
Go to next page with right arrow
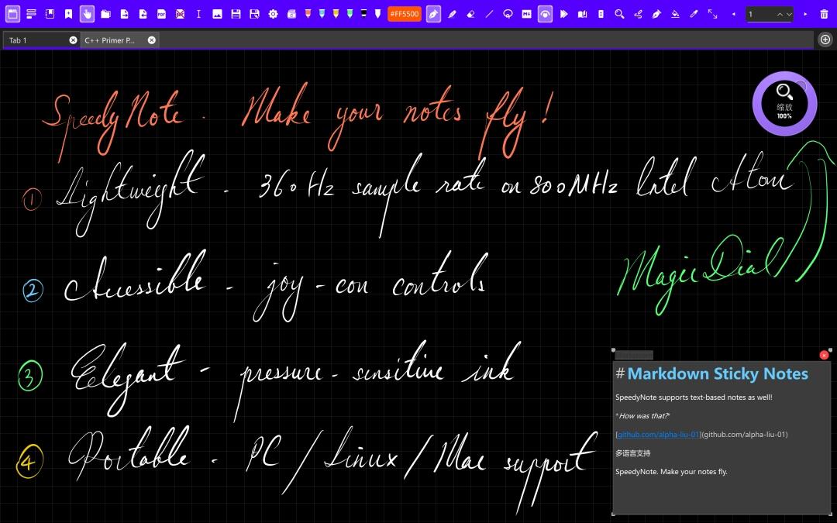click(805, 14)
